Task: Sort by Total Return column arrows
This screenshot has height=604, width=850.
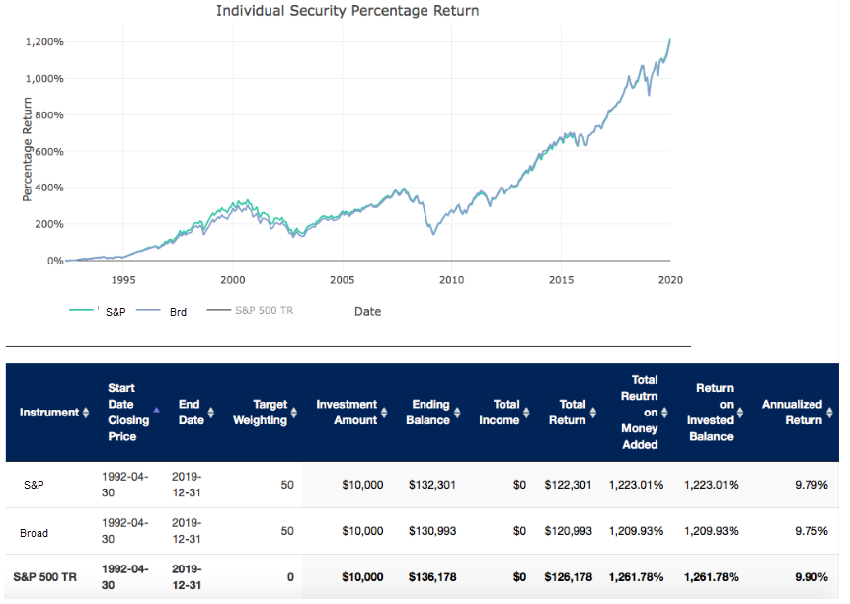Action: [593, 413]
